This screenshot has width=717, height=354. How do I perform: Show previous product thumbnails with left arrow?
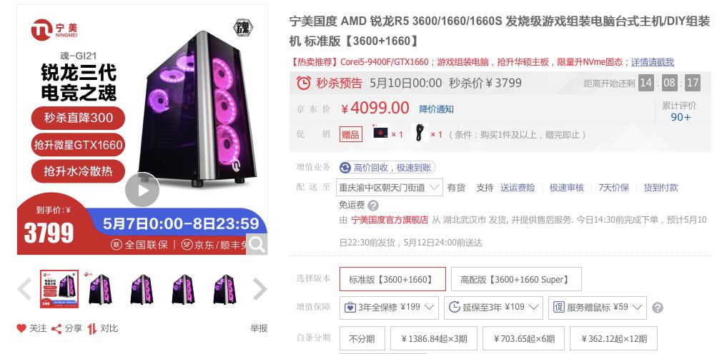point(24,289)
